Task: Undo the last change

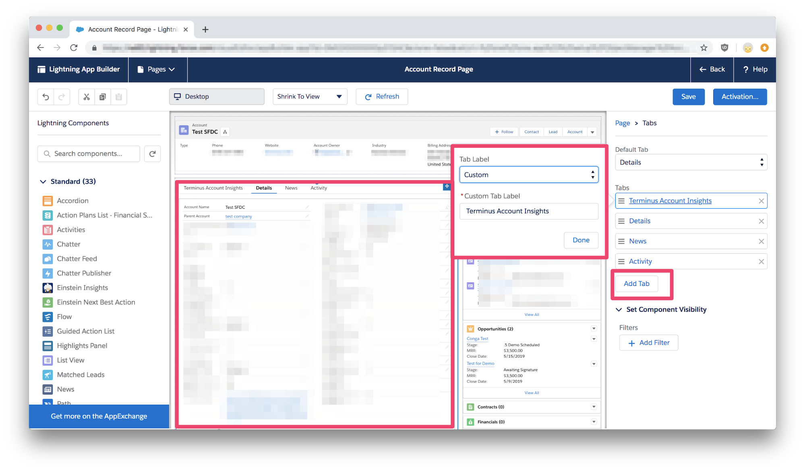Action: [x=46, y=97]
